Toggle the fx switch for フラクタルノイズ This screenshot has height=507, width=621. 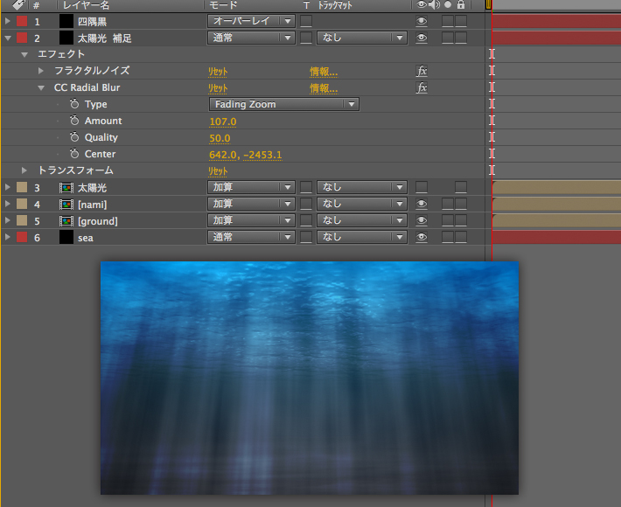click(x=422, y=71)
